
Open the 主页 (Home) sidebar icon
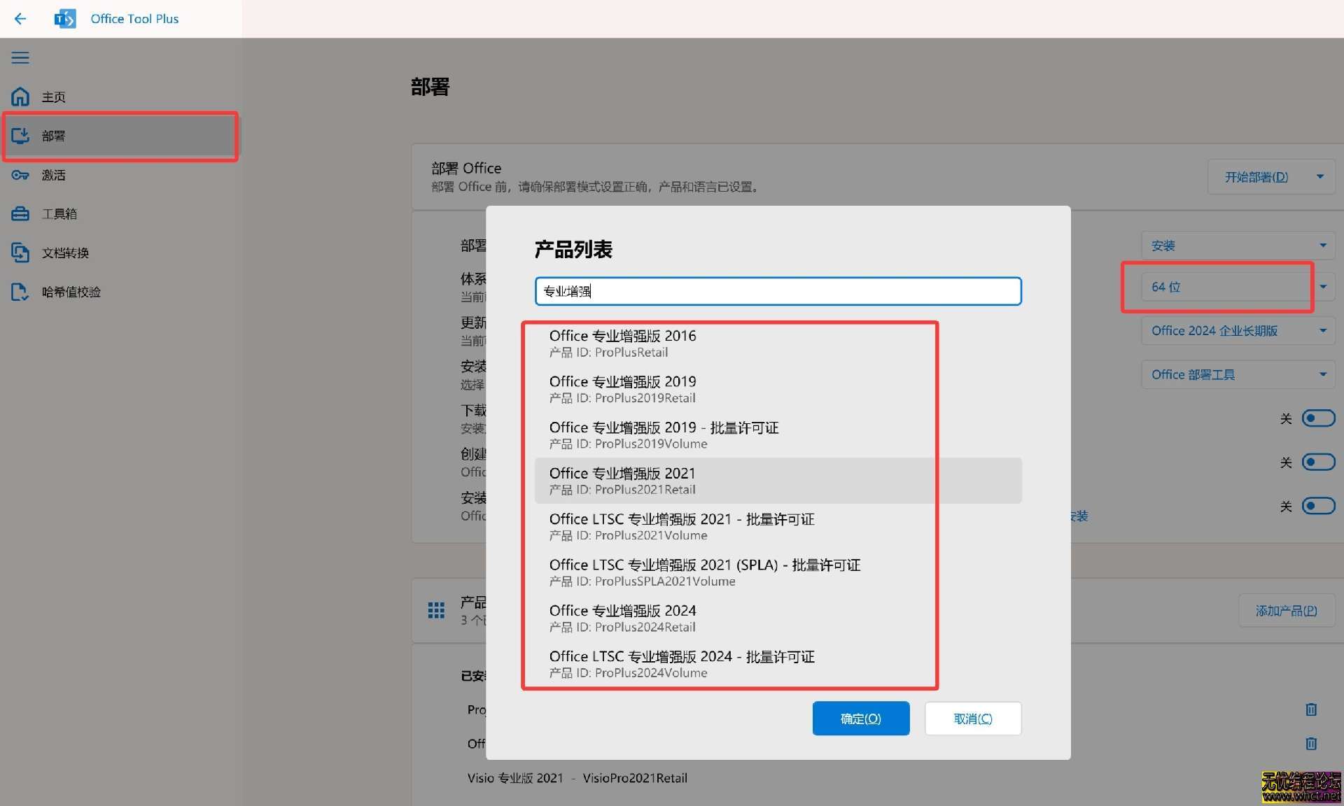[x=52, y=97]
